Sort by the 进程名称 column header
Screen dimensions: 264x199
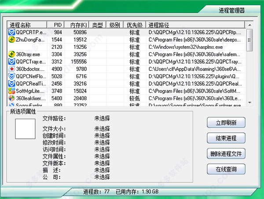pyautogui.click(x=27, y=25)
